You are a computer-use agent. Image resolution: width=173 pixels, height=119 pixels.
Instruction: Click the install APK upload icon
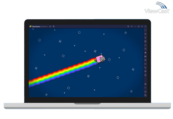pyautogui.click(x=145, y=53)
